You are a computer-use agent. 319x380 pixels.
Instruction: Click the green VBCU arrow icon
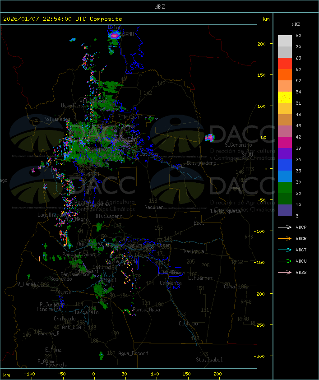point(285,261)
